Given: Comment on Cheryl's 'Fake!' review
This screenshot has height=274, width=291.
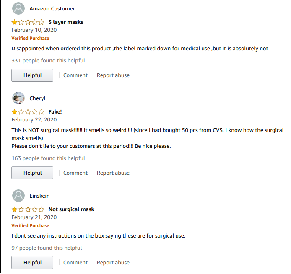Looking at the screenshot, I should 75,173.
